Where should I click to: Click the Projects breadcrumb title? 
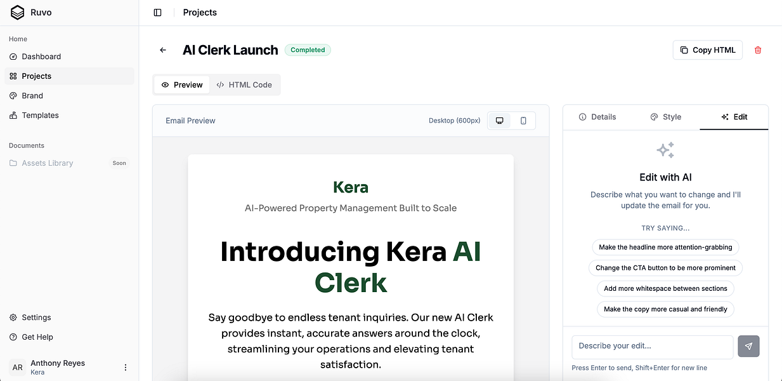pos(200,12)
